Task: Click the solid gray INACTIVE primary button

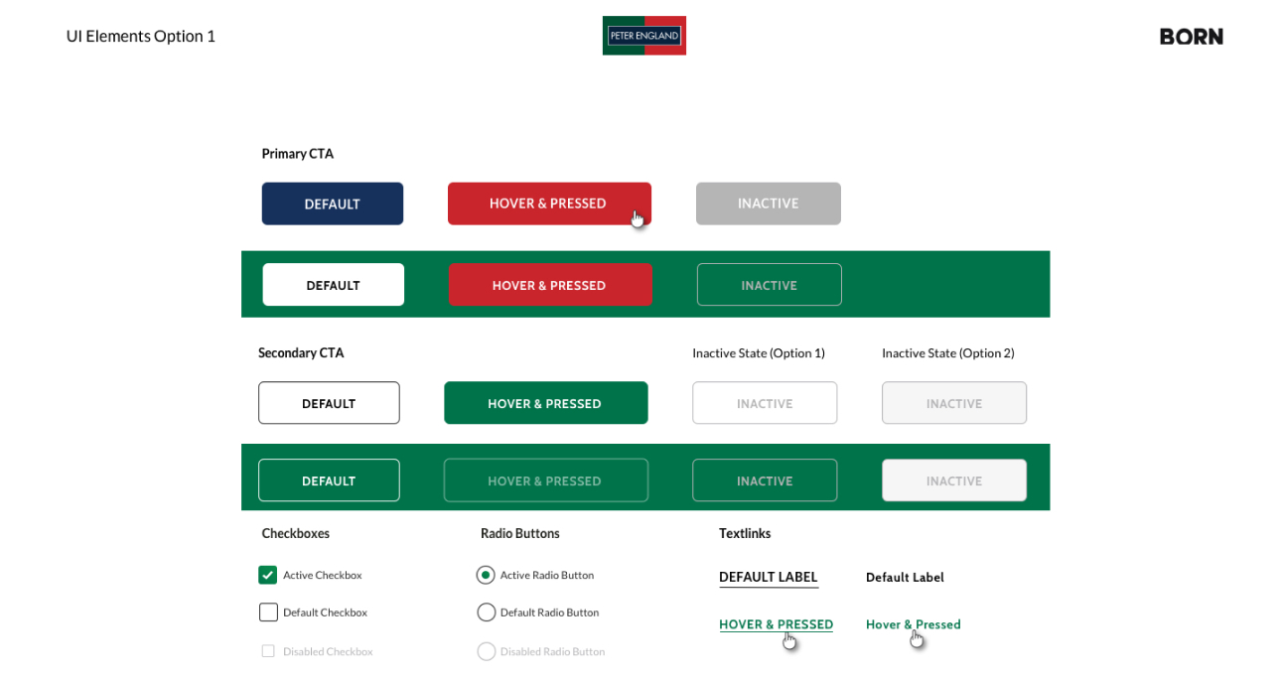Action: coord(769,204)
